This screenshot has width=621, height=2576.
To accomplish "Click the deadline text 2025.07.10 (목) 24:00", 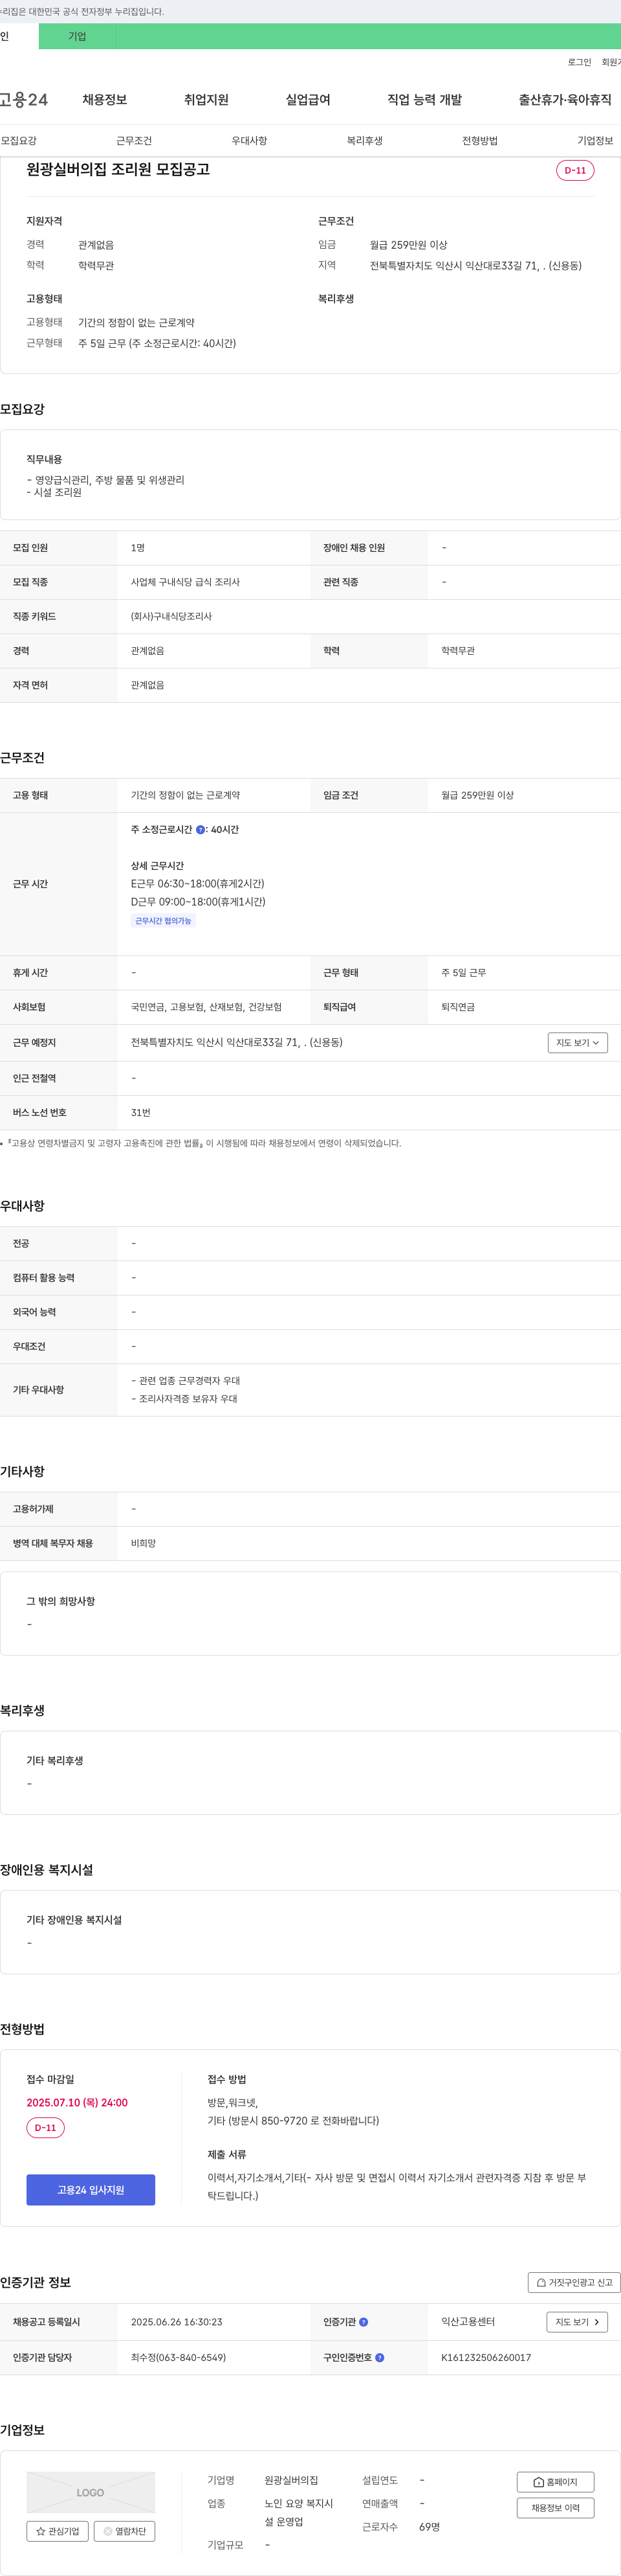I will [77, 2103].
